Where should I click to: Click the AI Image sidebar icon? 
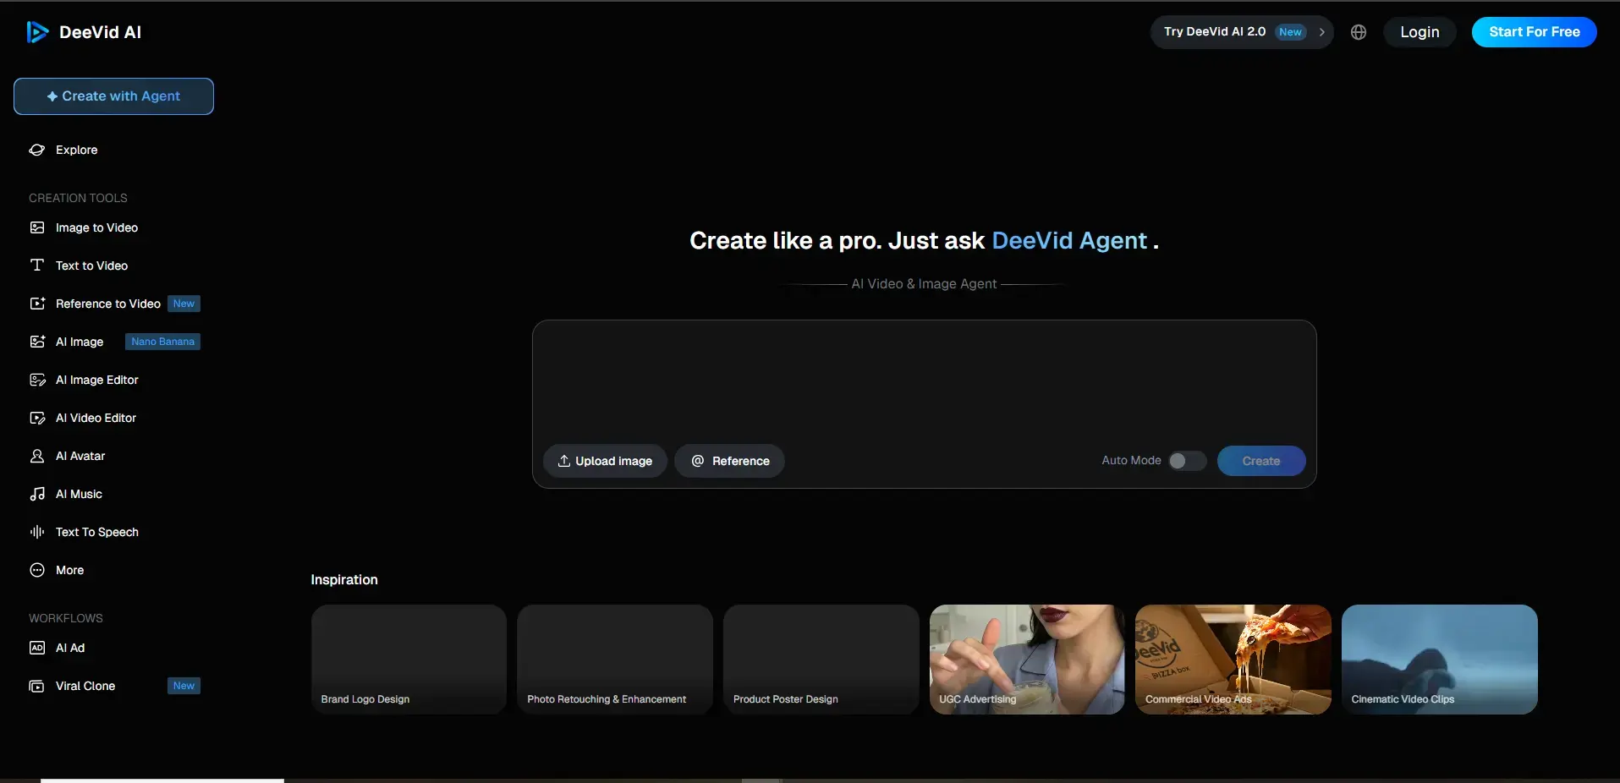click(x=37, y=342)
